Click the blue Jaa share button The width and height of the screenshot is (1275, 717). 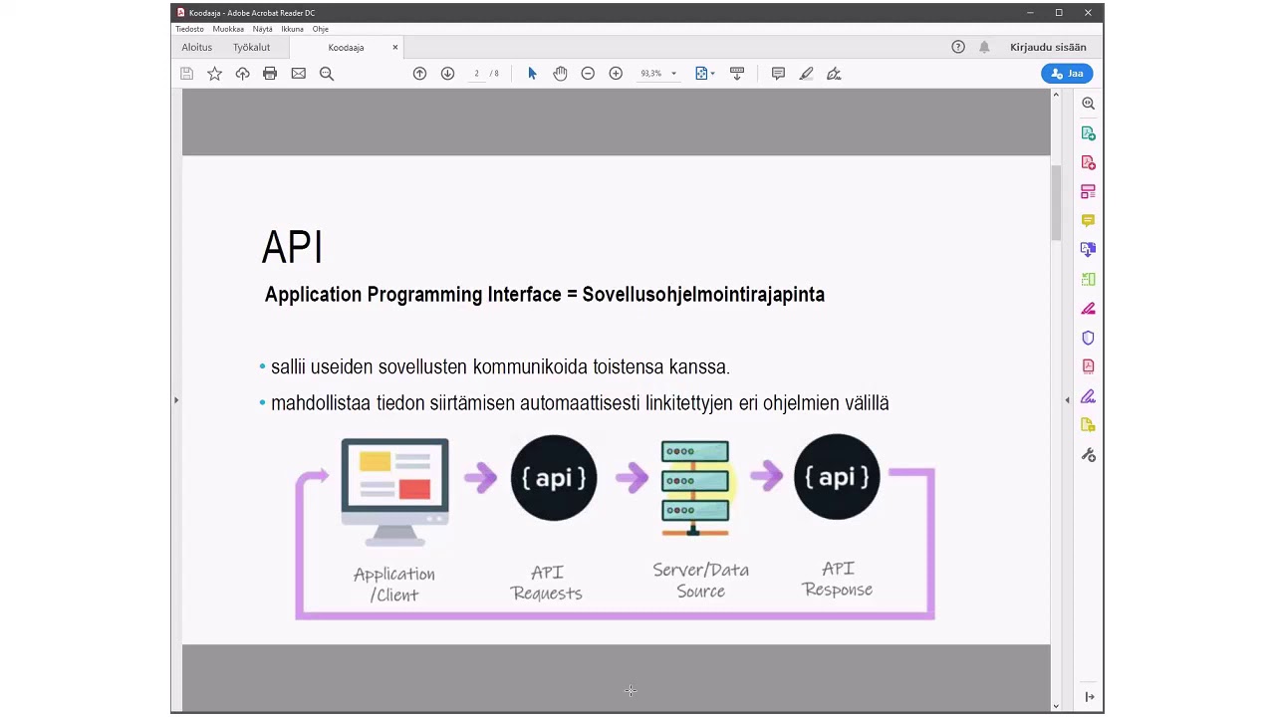tap(1067, 74)
